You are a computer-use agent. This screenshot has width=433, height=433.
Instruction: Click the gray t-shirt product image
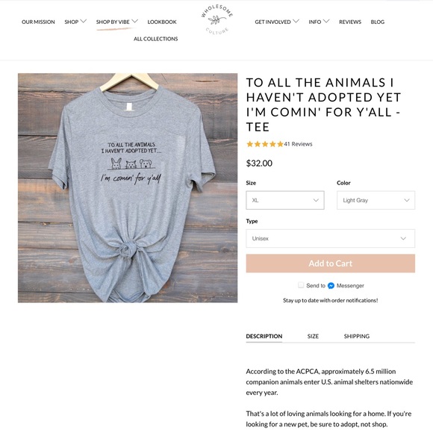point(128,188)
